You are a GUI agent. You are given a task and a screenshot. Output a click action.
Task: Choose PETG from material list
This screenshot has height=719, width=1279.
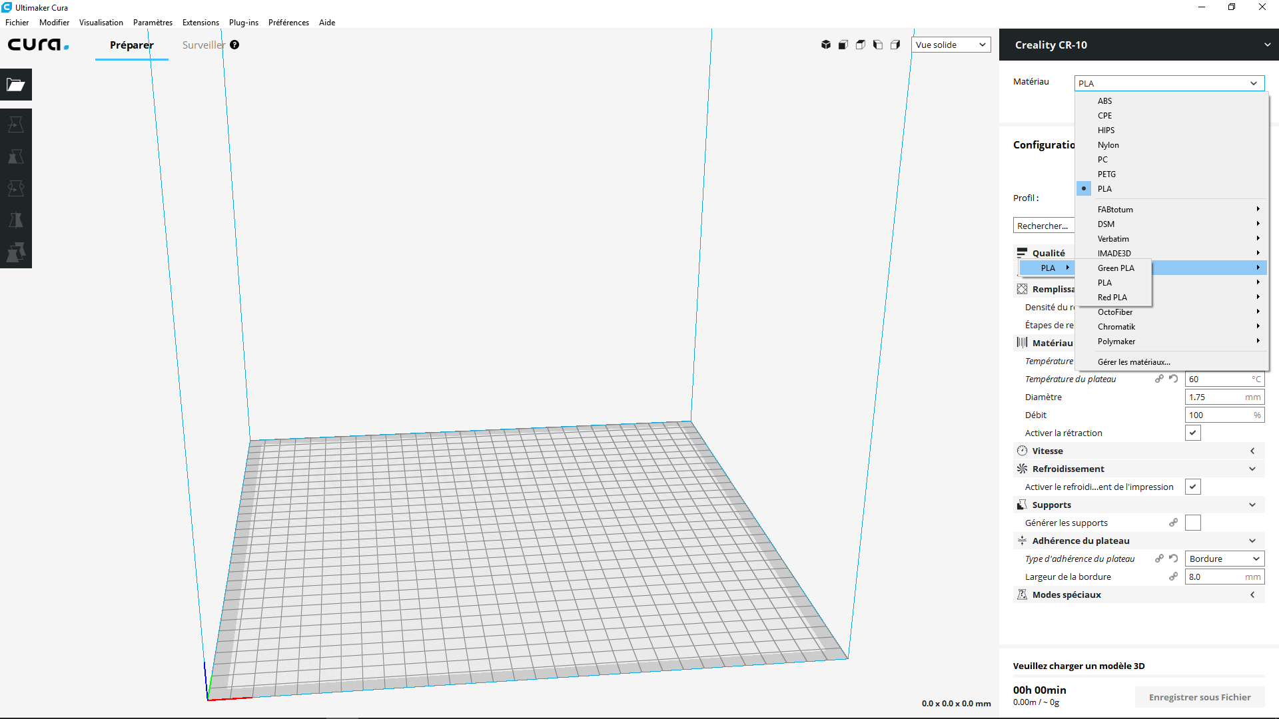pyautogui.click(x=1106, y=174)
